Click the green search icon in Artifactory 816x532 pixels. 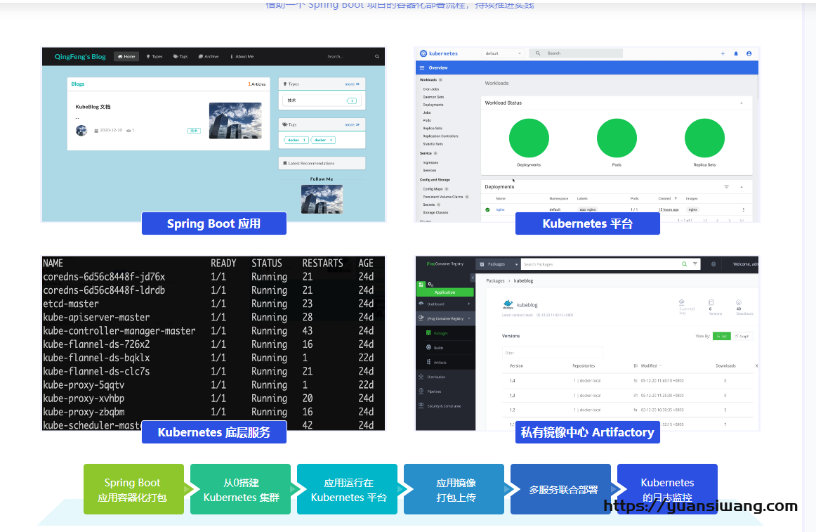click(685, 264)
